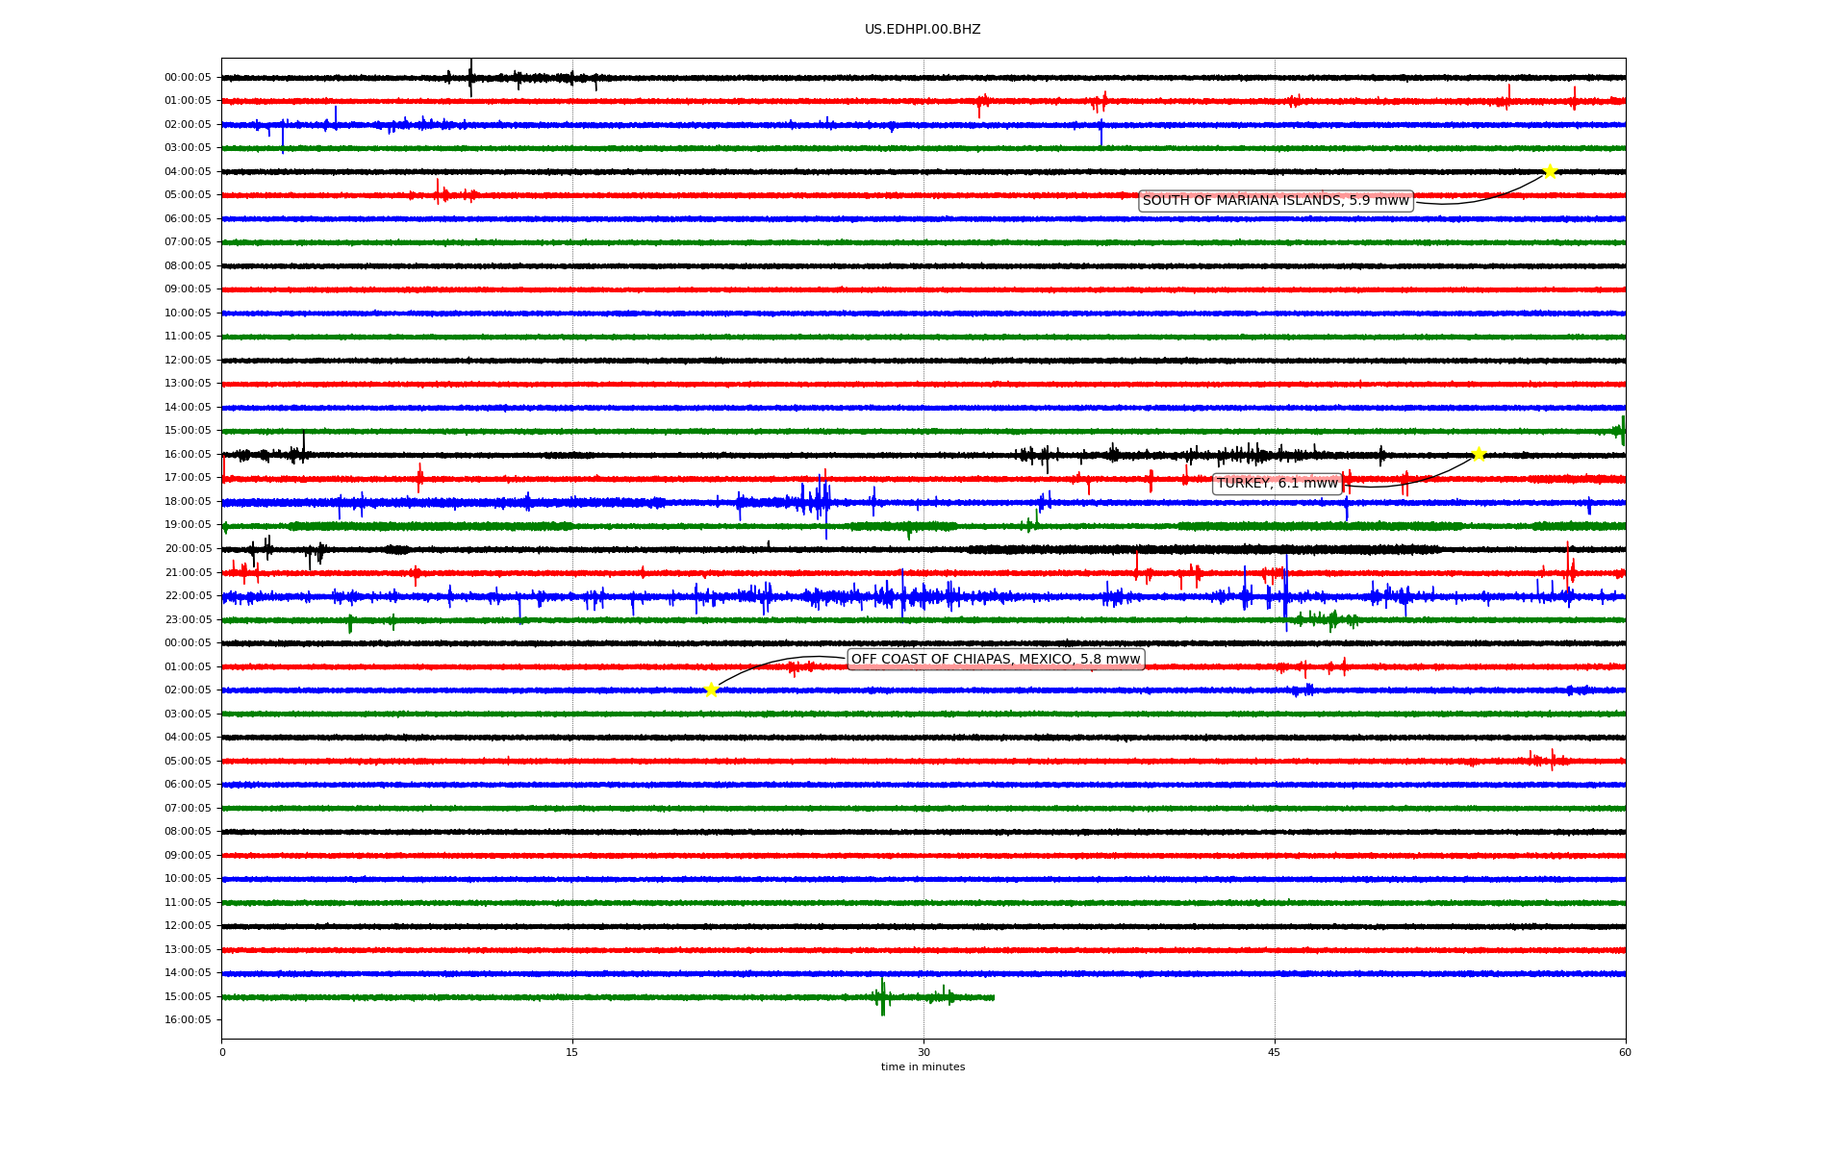Click the x-axis tick label 45
This screenshot has width=1847, height=1154.
pos(1275,1053)
